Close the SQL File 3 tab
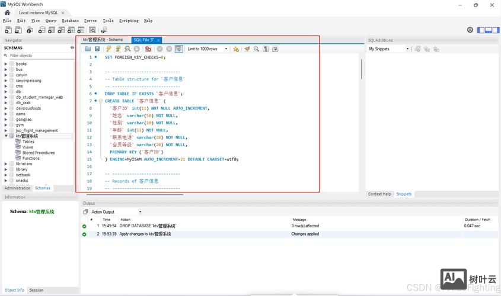This screenshot has width=501, height=296. tap(158, 40)
